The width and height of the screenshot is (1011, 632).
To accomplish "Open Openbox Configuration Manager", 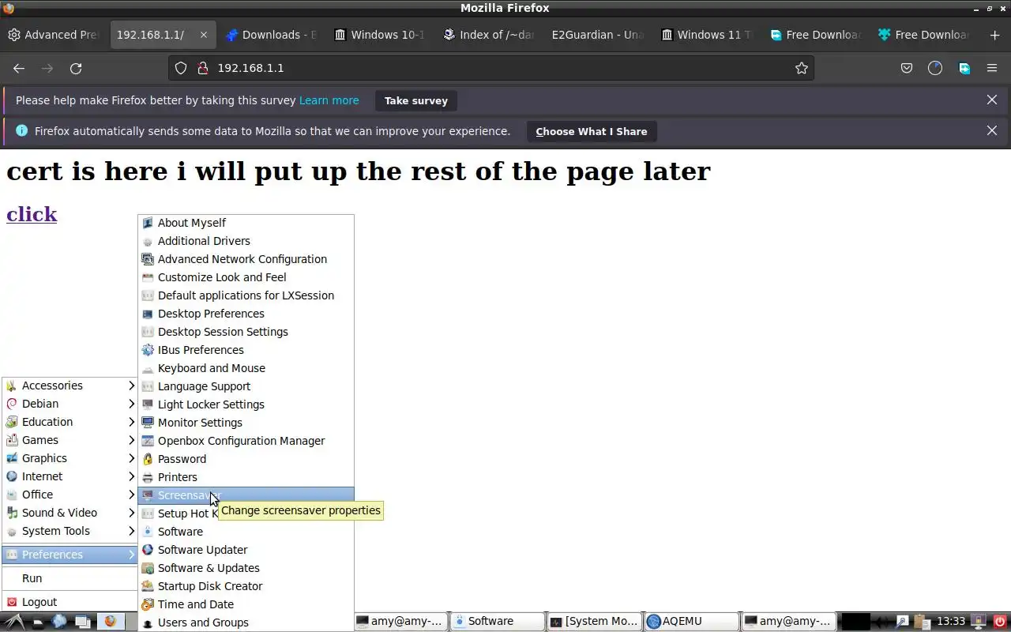I will click(246, 441).
